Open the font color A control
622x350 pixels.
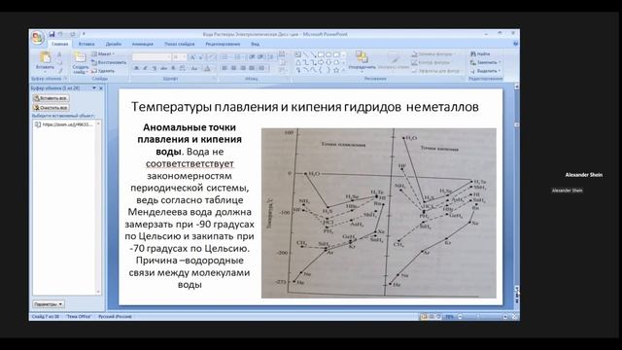point(207,68)
